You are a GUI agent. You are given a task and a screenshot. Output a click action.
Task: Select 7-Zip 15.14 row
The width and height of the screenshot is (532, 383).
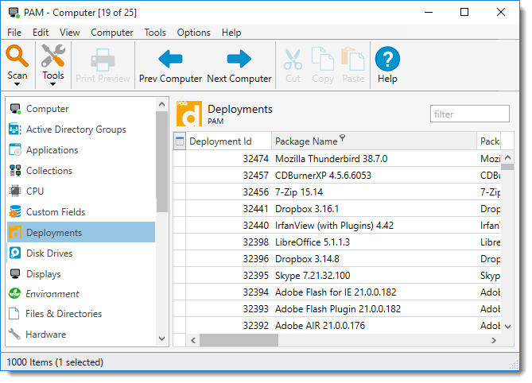[x=337, y=191]
